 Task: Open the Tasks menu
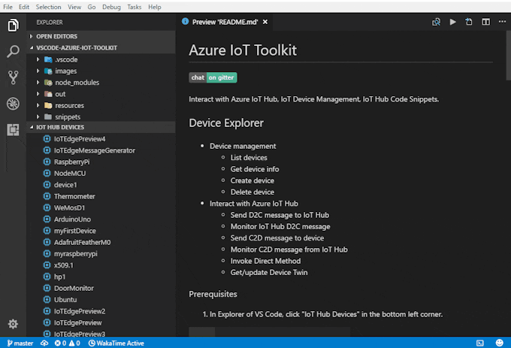134,7
